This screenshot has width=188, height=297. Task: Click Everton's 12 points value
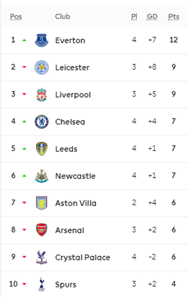pyautogui.click(x=173, y=40)
